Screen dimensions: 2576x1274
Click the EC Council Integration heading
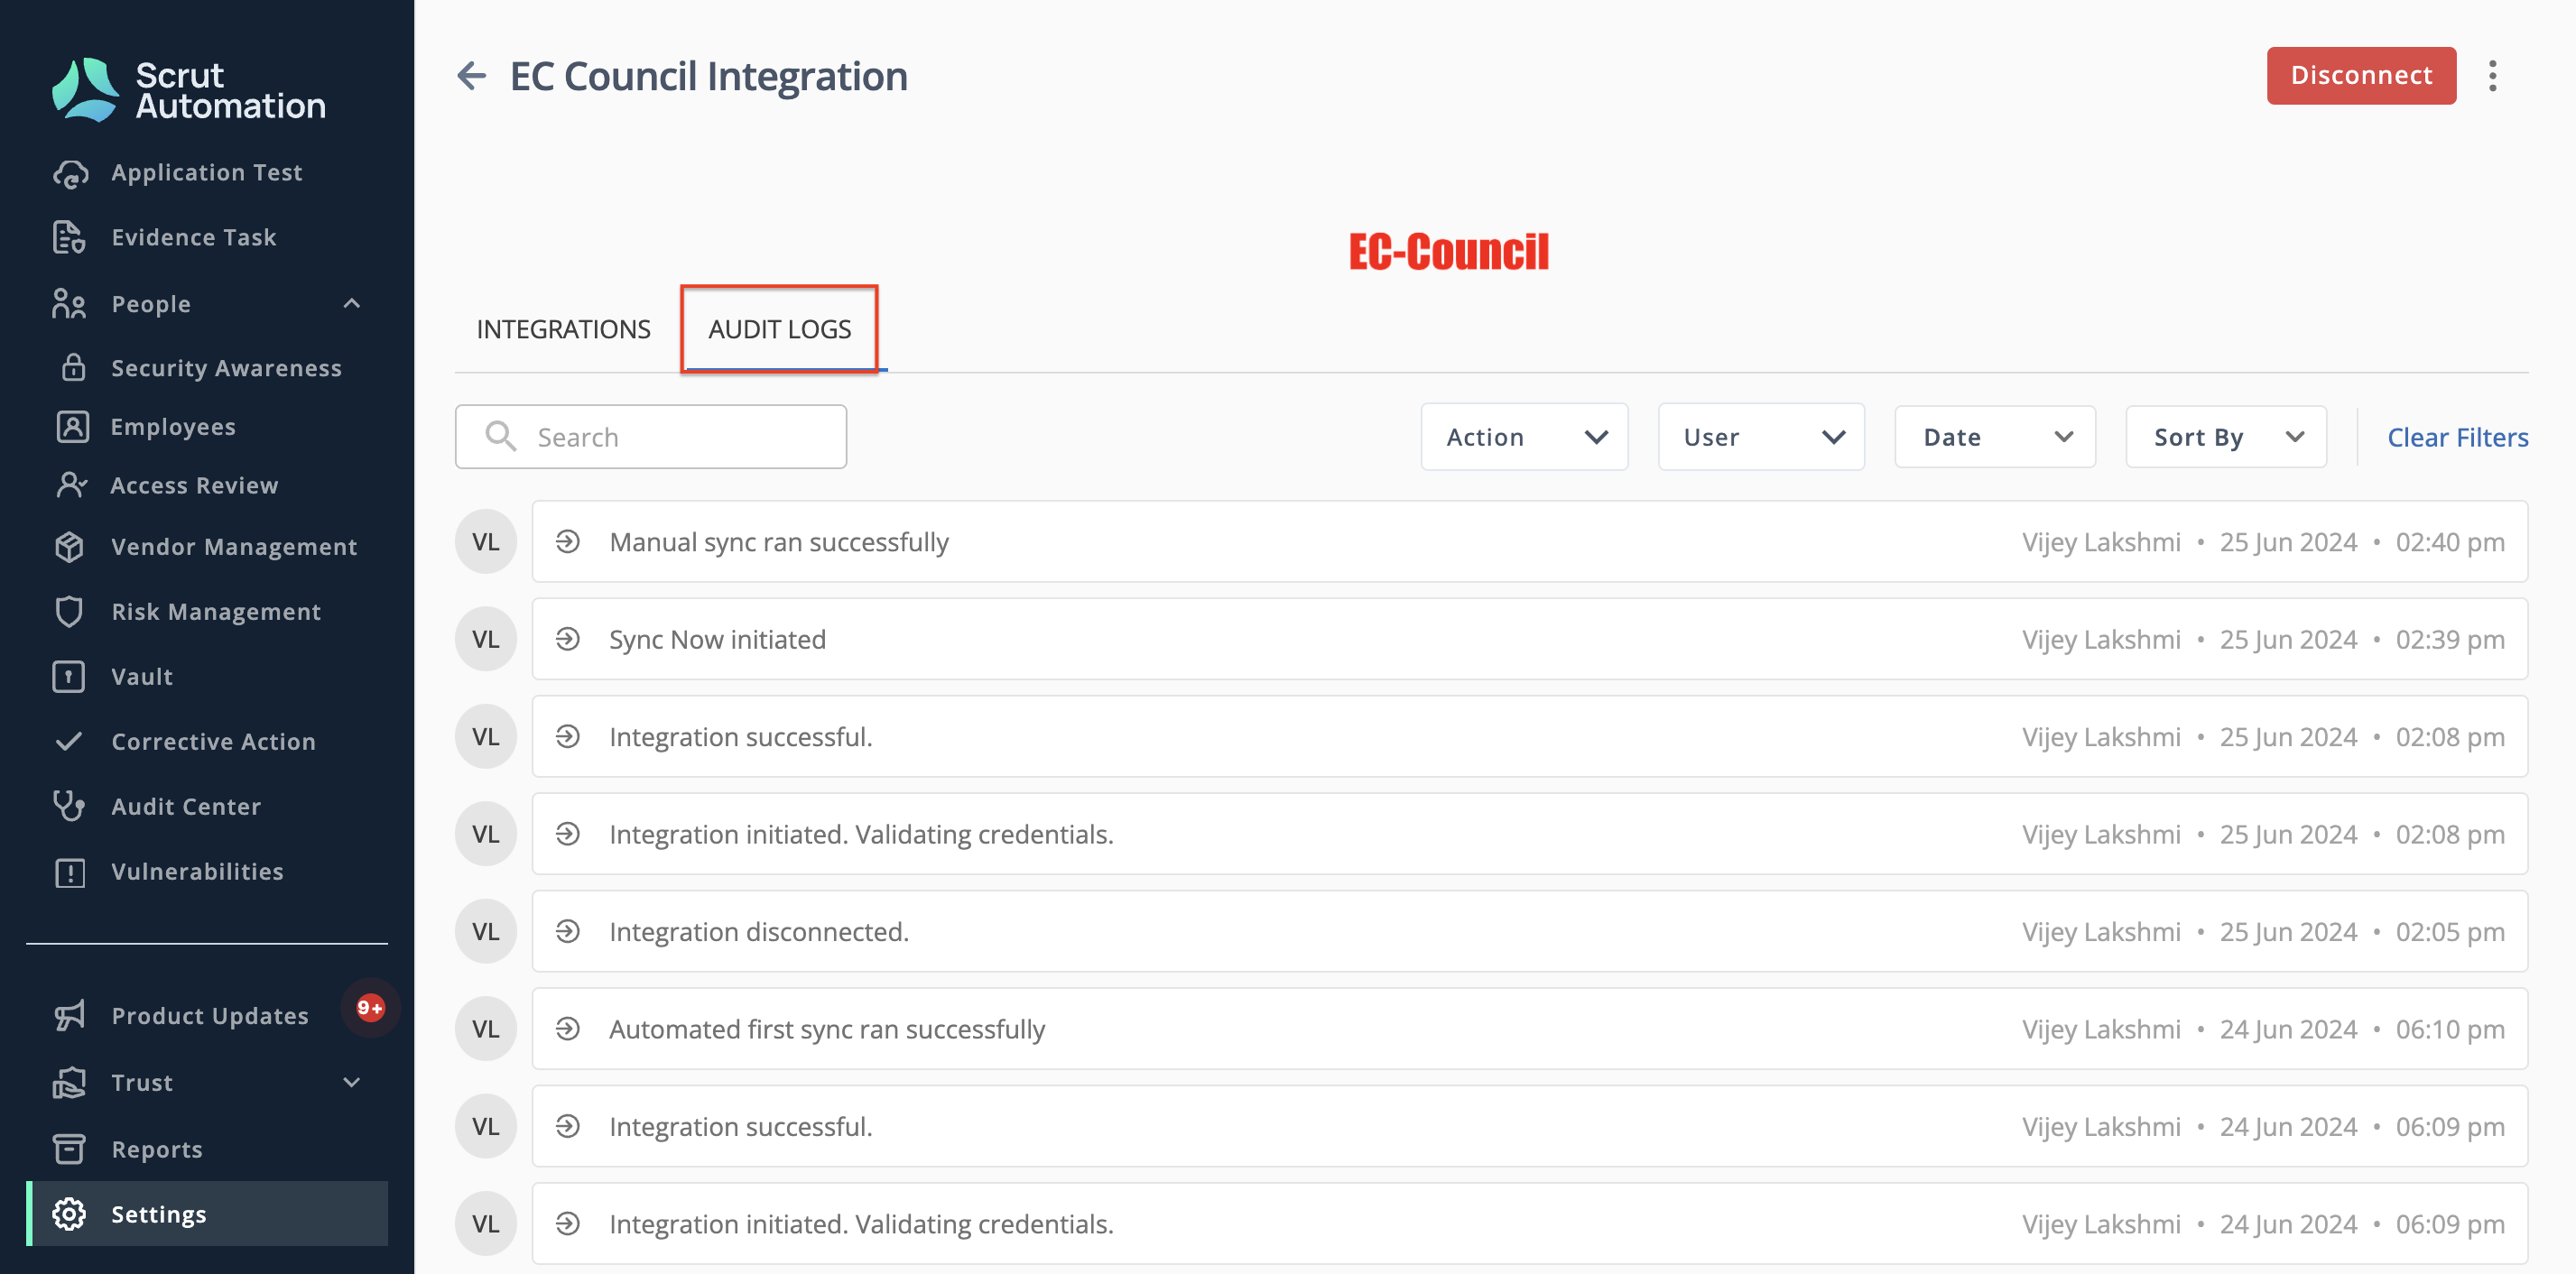tap(708, 76)
